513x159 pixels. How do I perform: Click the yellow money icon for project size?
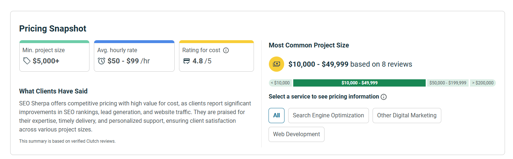[276, 64]
